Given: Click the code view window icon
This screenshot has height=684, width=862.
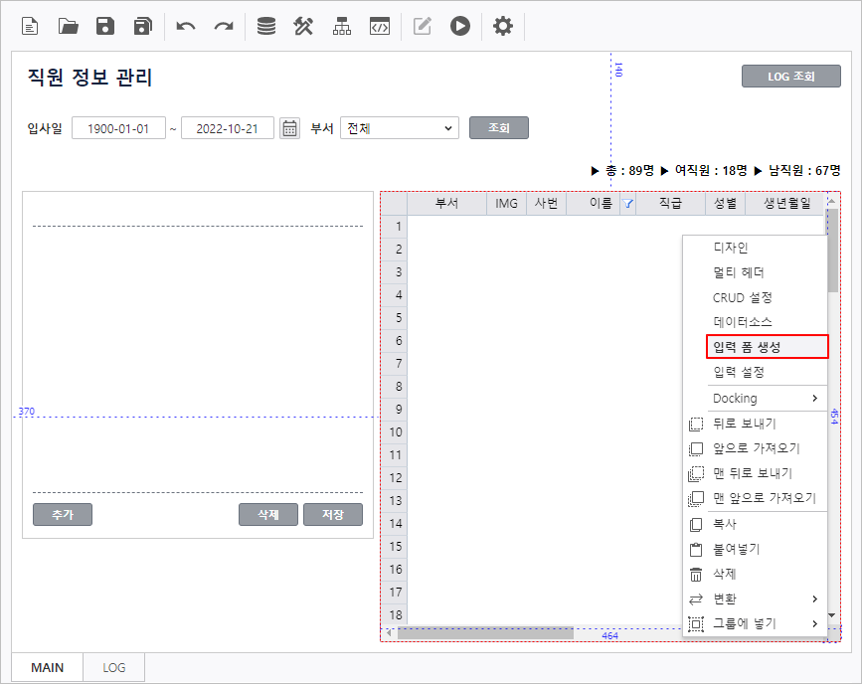Looking at the screenshot, I should [379, 27].
